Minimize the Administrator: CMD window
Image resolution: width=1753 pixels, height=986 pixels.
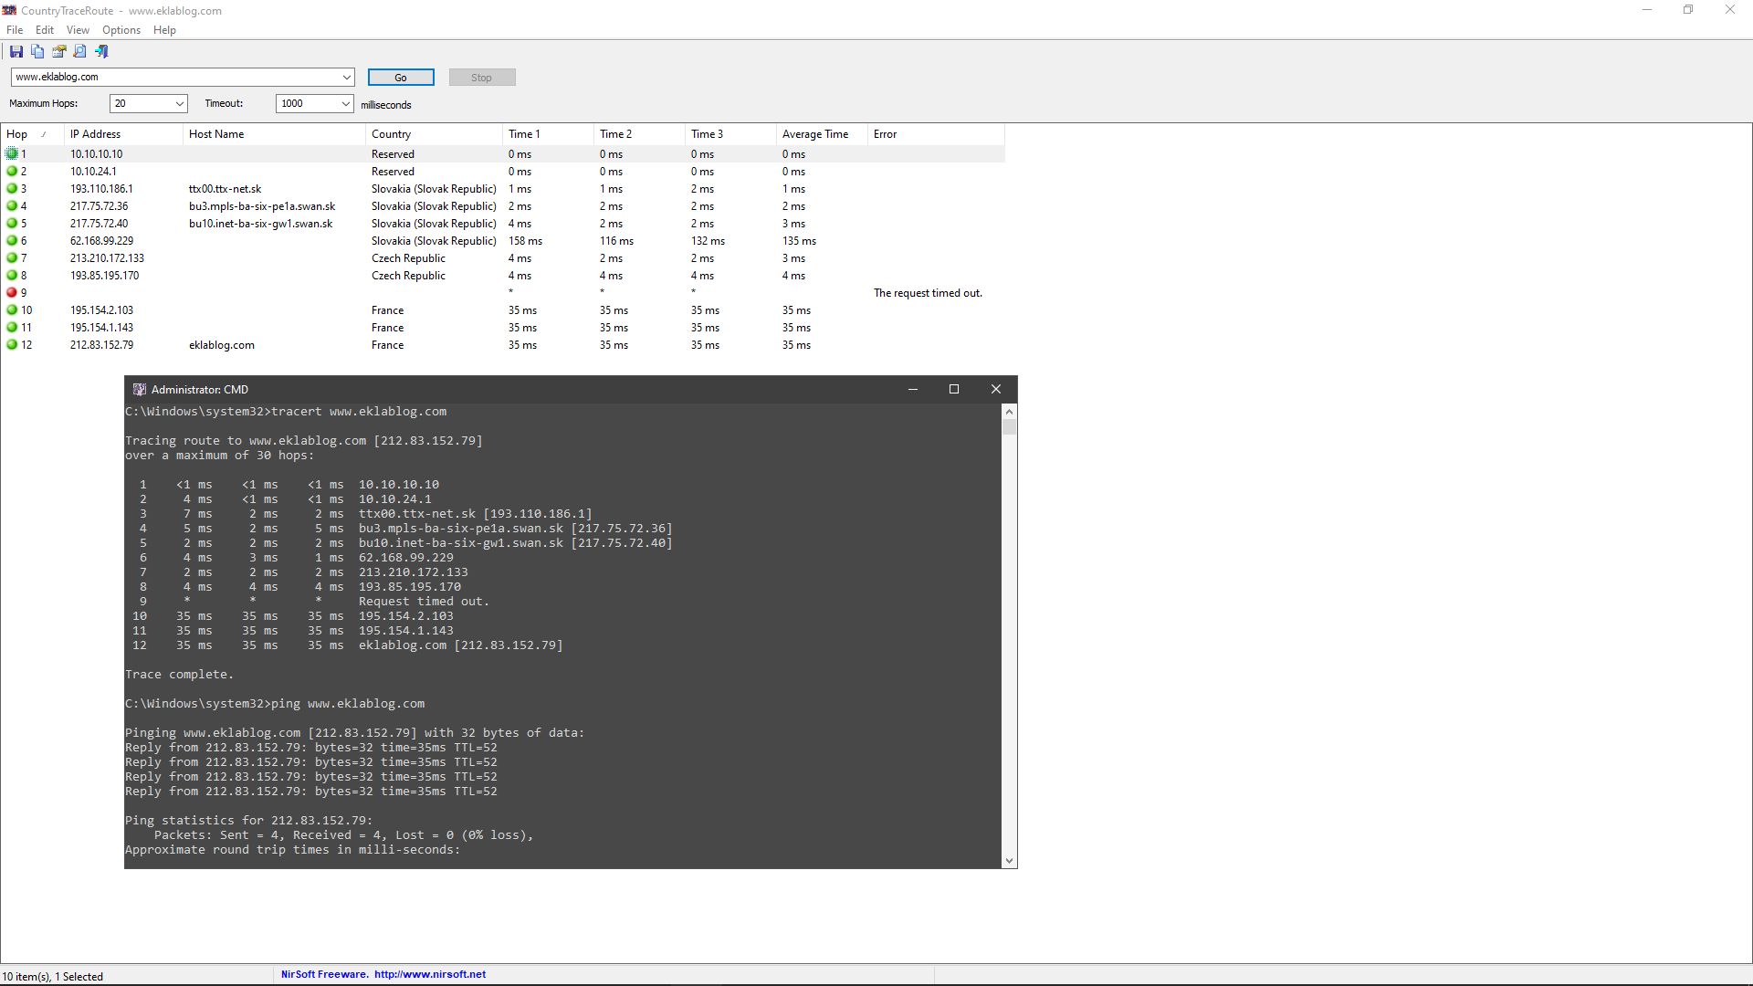[912, 389]
